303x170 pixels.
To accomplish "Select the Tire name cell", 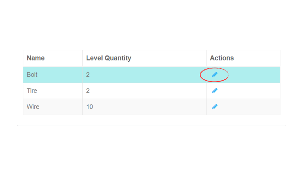I will coord(32,91).
